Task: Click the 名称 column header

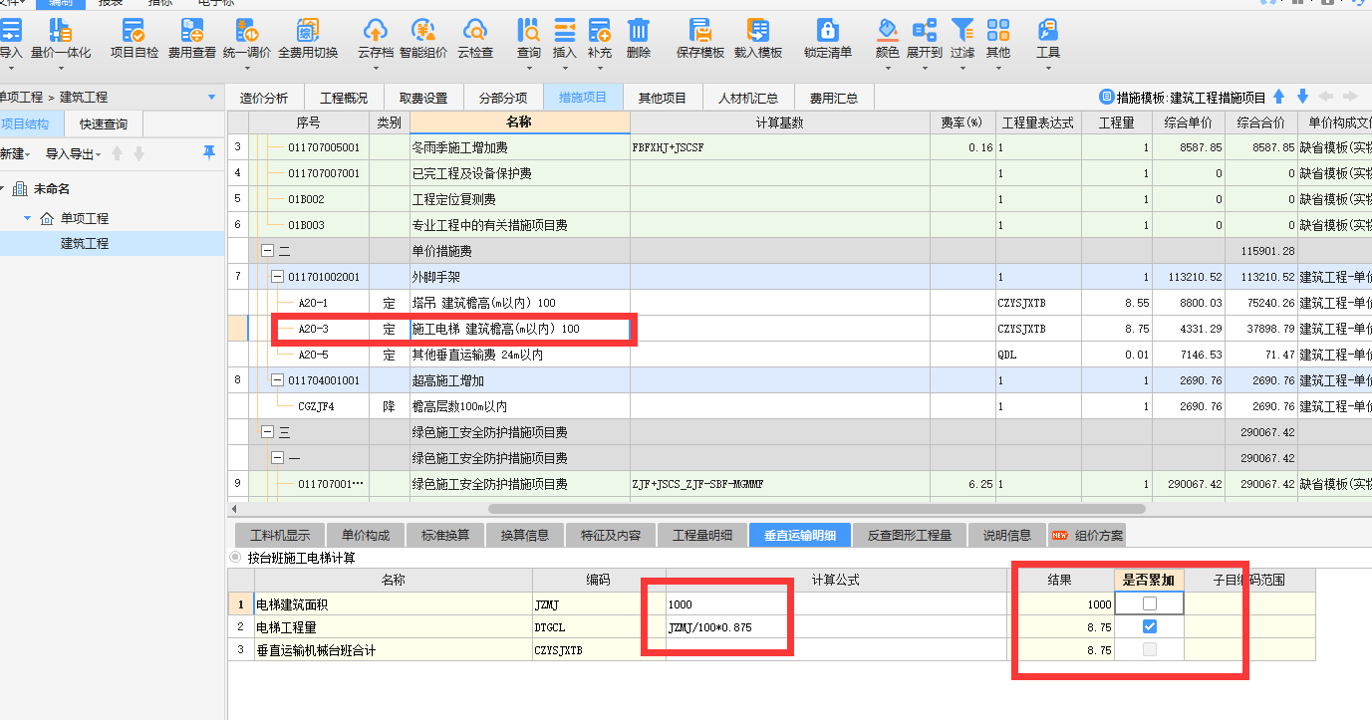Action: tap(519, 122)
